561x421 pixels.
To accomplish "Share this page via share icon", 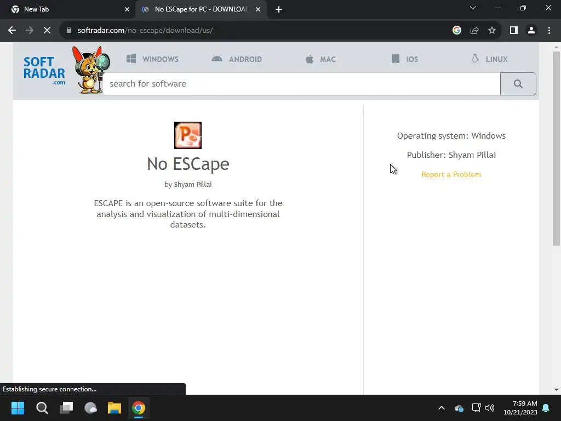I will tap(474, 31).
